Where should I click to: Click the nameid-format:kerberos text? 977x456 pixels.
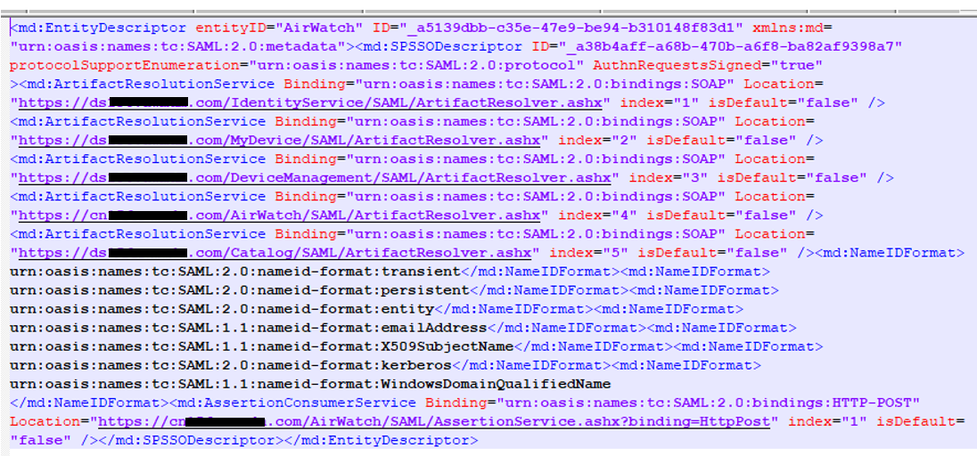tap(230, 365)
